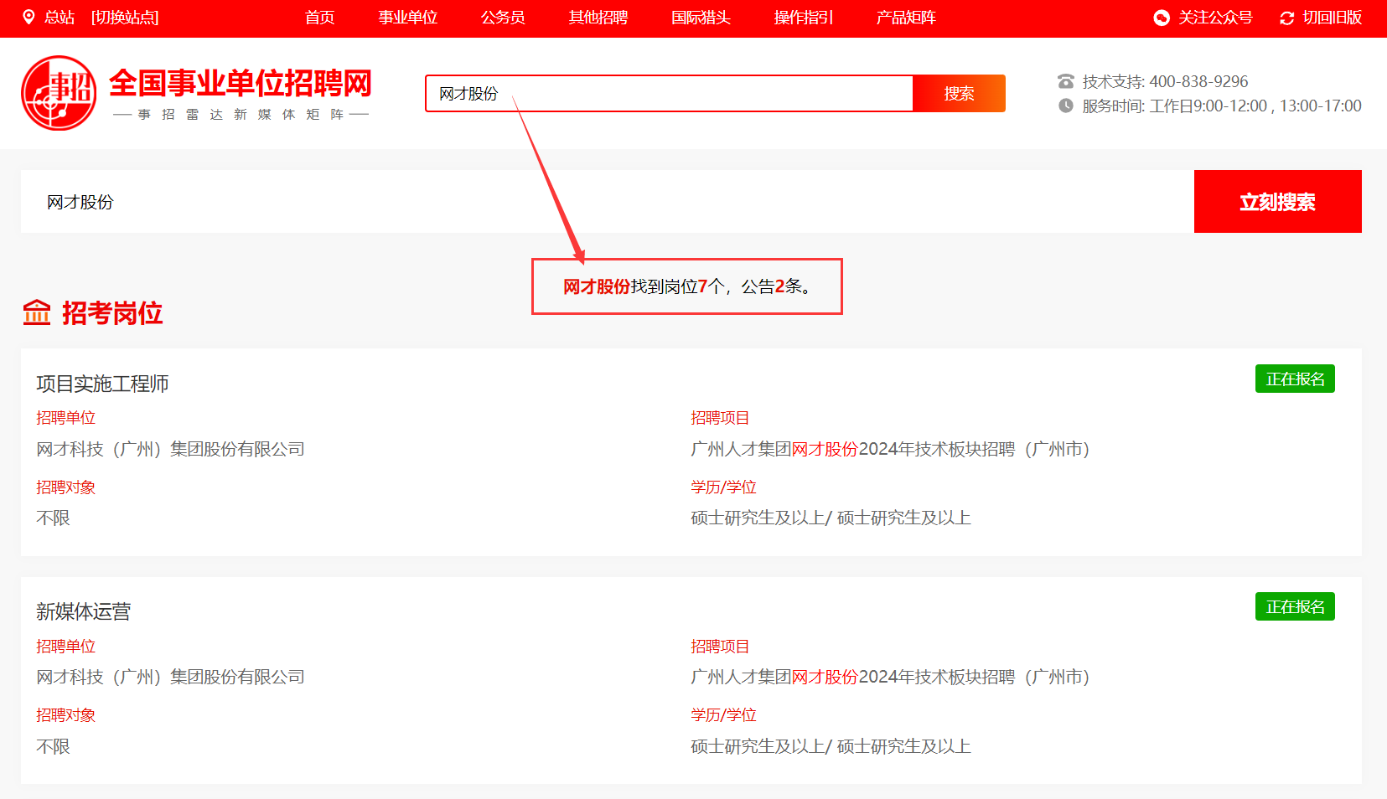Click the 全国事业单位招聘网 site title
This screenshot has width=1387, height=799.
(241, 83)
